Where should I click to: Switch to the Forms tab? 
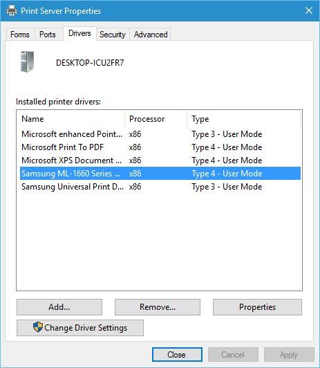(20, 35)
